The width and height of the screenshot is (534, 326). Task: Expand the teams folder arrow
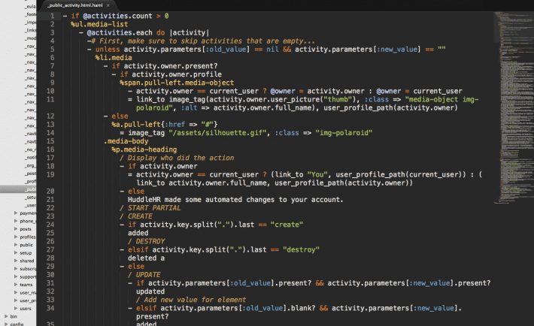[x=16, y=285]
